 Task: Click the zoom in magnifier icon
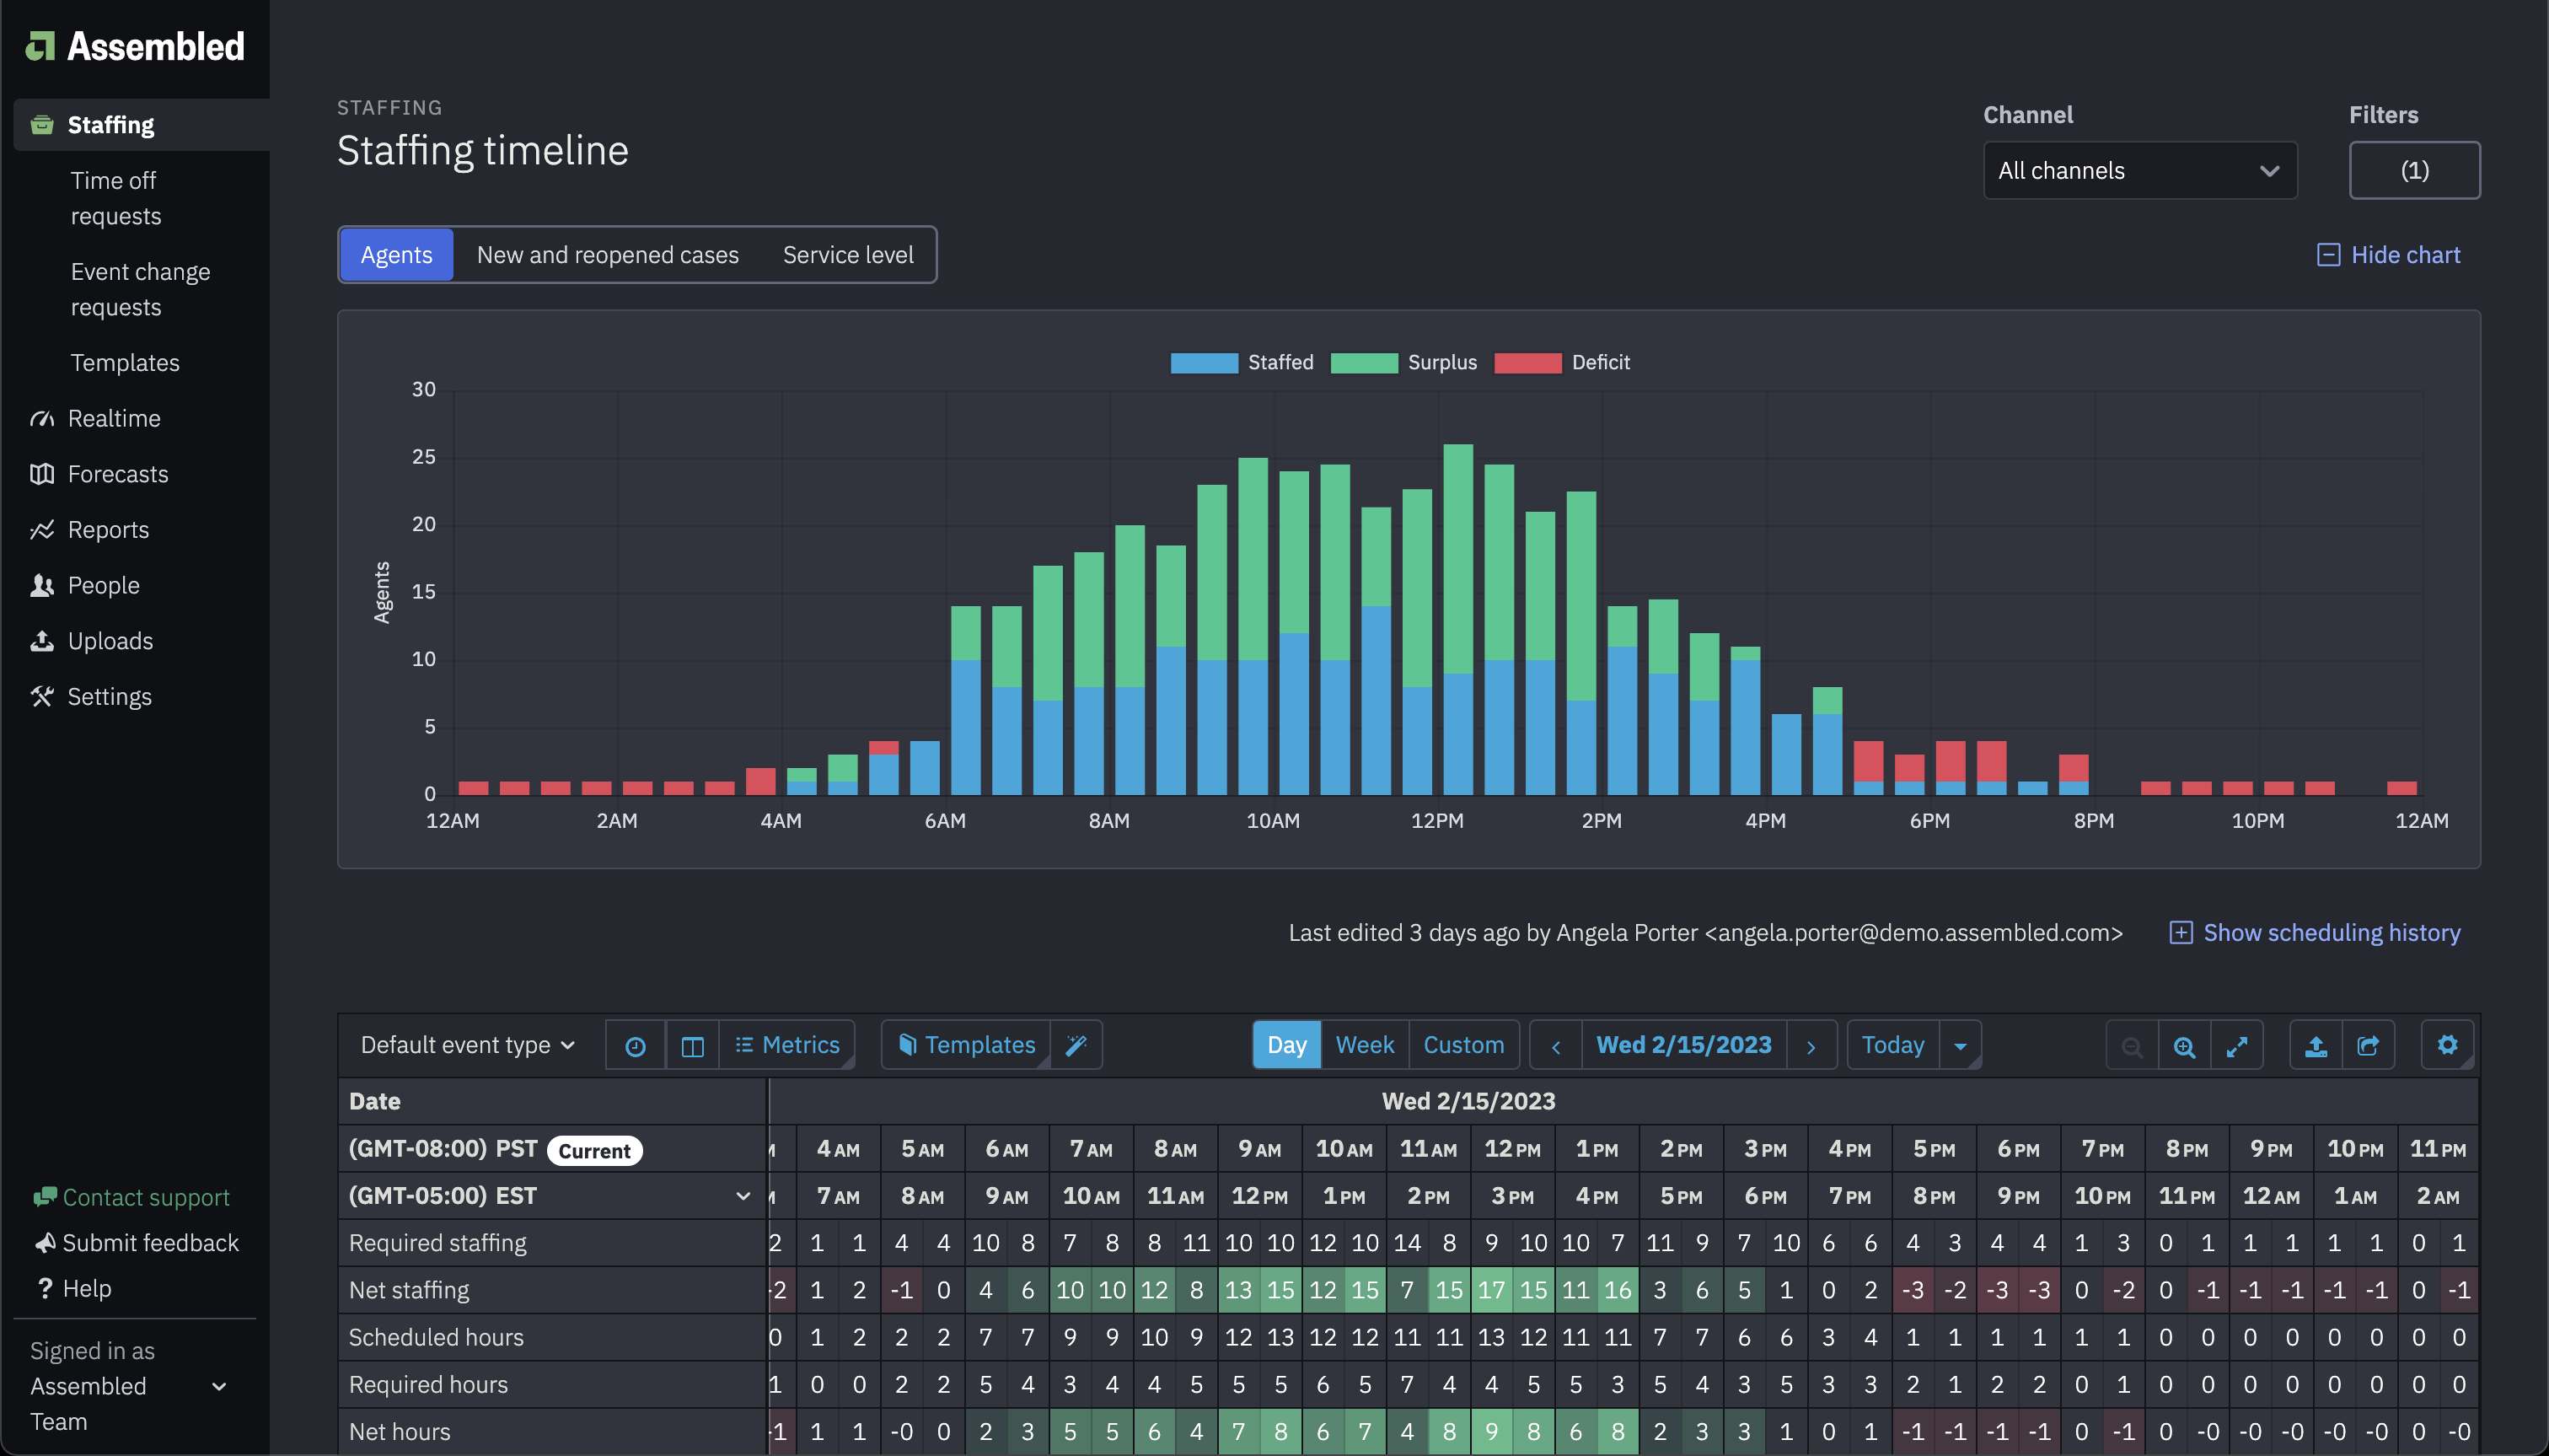click(x=2184, y=1046)
